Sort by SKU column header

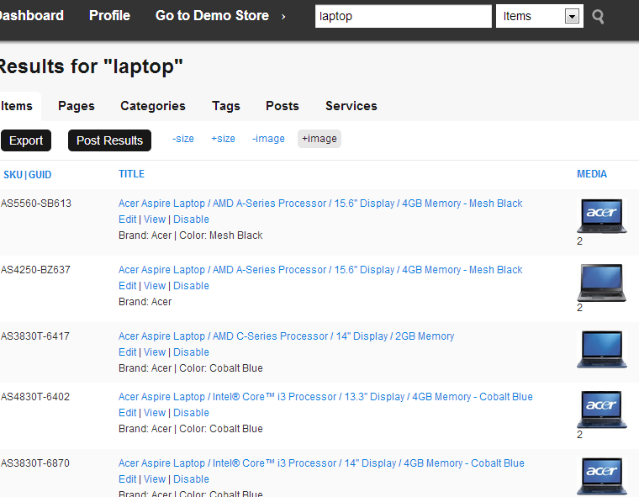[13, 175]
